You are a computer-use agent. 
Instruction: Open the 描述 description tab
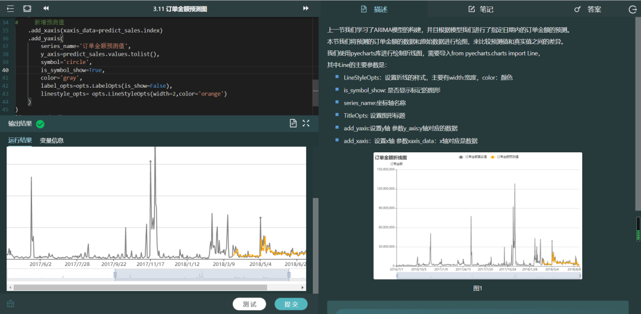pos(374,9)
